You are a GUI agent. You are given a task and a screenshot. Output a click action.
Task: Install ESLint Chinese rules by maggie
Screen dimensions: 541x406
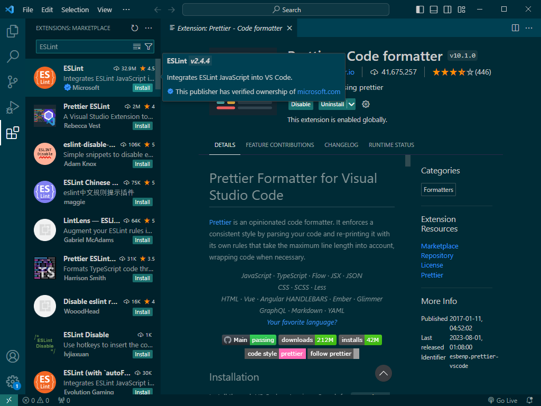click(143, 202)
